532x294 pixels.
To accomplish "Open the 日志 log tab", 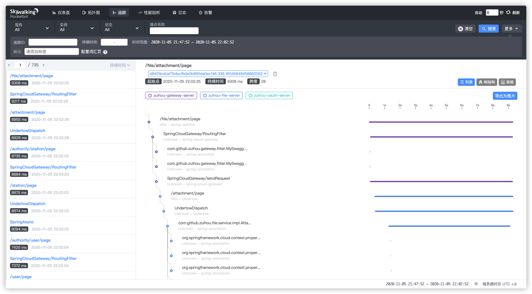I will coord(179,13).
